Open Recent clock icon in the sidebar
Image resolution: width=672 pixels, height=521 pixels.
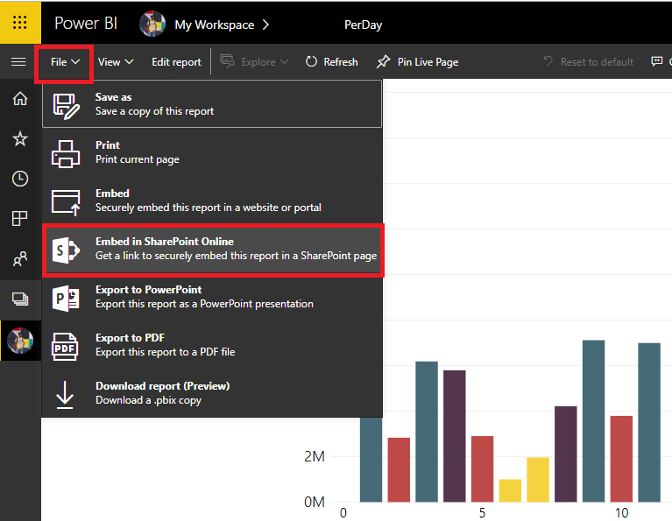tap(20, 179)
